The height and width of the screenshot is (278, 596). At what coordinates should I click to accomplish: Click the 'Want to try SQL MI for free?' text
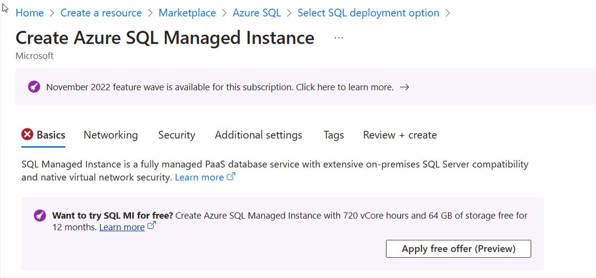[x=113, y=216]
